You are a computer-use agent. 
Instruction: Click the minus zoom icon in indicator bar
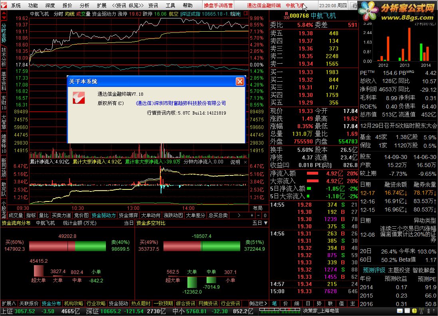click(259, 215)
